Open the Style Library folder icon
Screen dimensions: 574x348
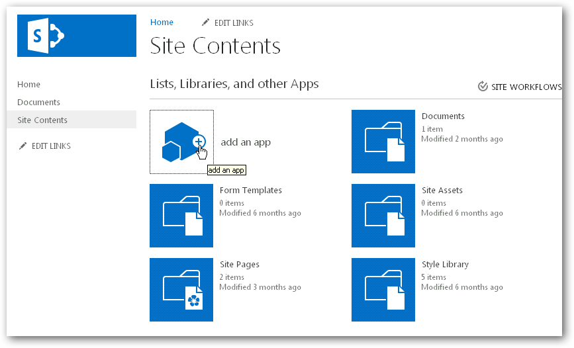coord(383,290)
